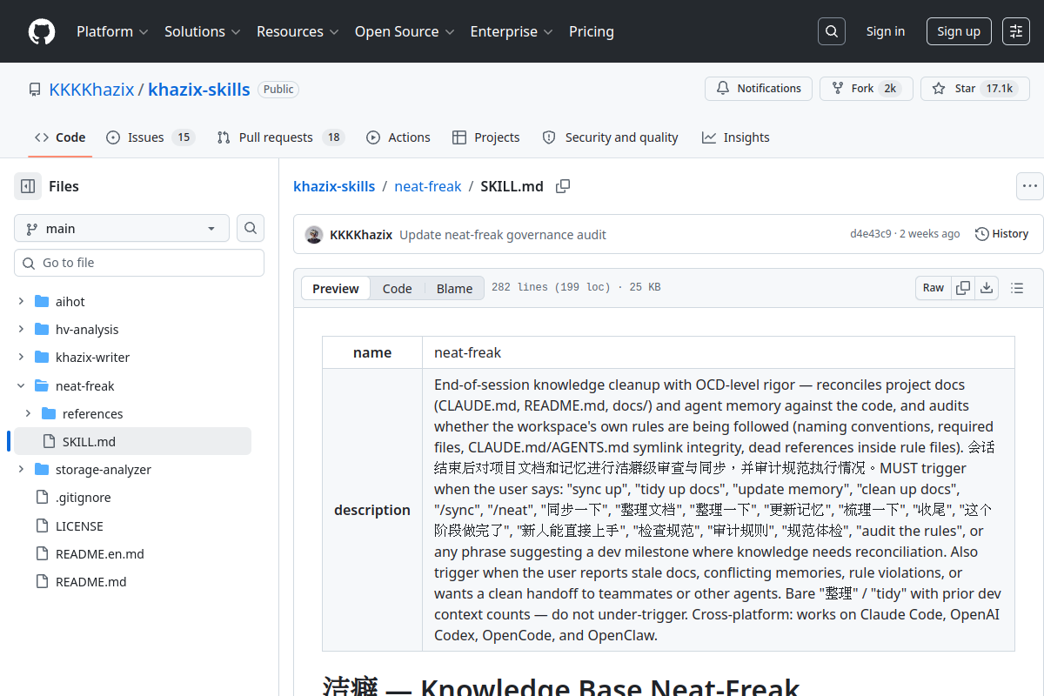Copy raw file contents icon
This screenshot has width=1044, height=696.
click(x=963, y=288)
